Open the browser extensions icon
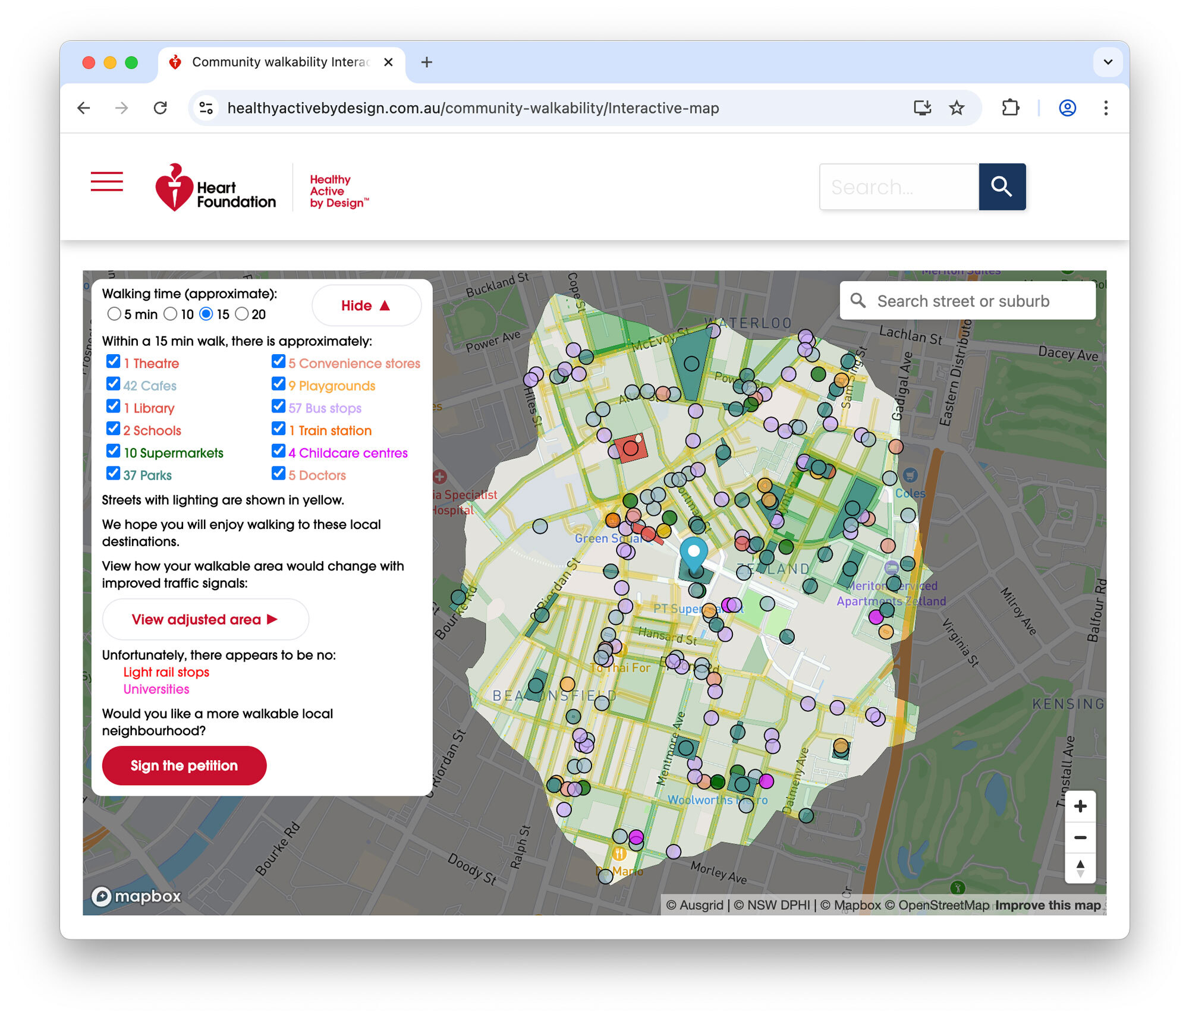The width and height of the screenshot is (1189, 1018). pos(1009,108)
